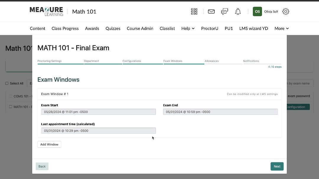Click the Measure Learning logo
This screenshot has width=319, height=179.
tap(46, 11)
